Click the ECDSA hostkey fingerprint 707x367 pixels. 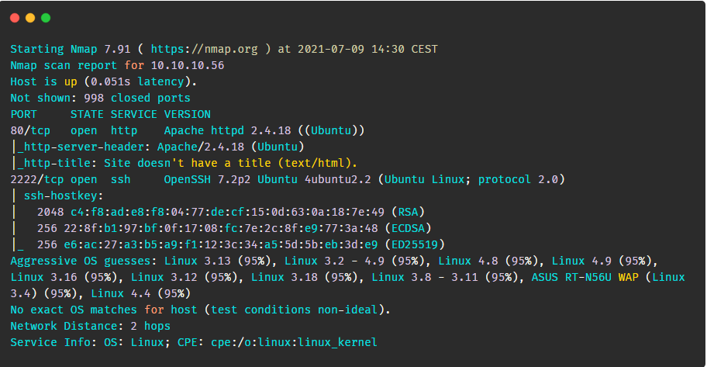tap(221, 228)
